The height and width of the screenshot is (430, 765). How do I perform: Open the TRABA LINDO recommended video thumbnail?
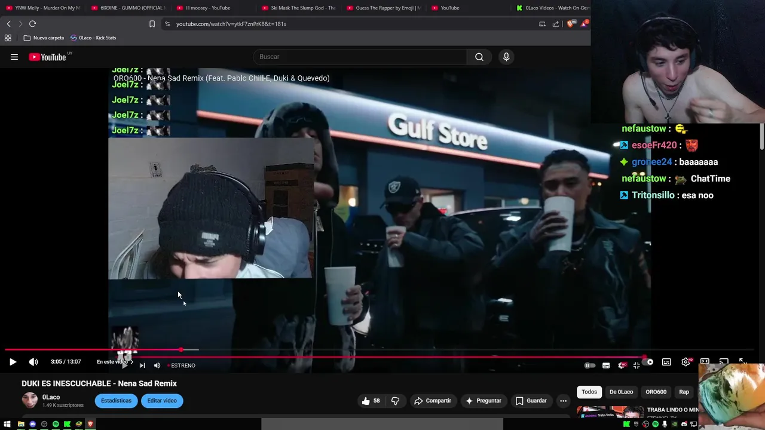point(610,411)
